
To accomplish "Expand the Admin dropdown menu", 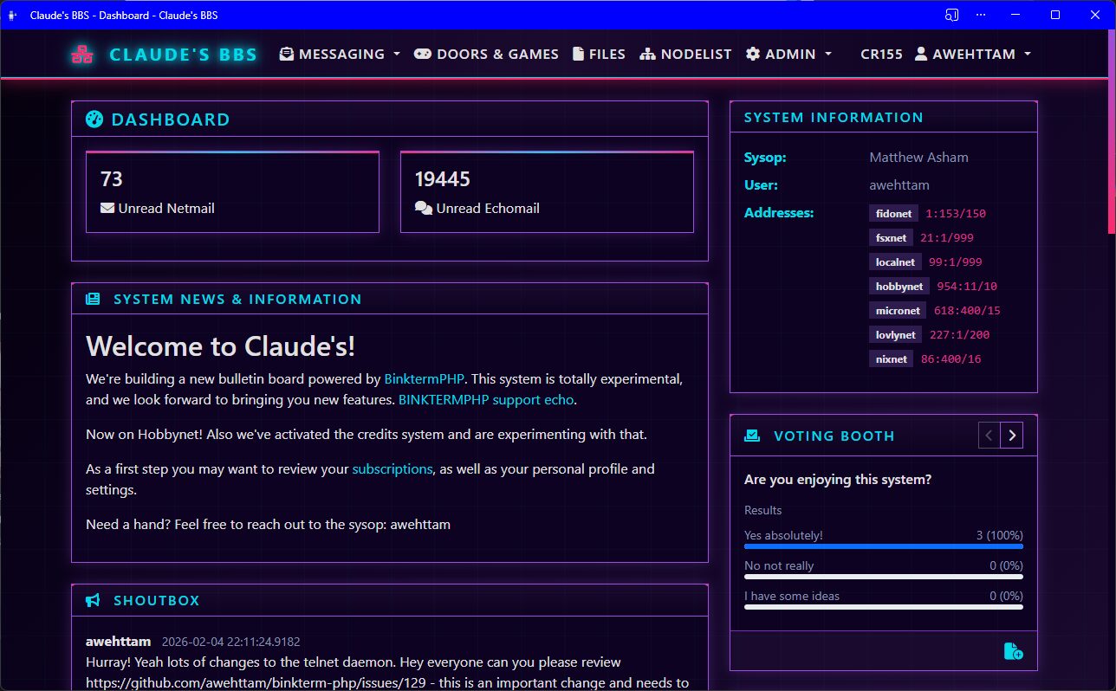I will 788,54.
